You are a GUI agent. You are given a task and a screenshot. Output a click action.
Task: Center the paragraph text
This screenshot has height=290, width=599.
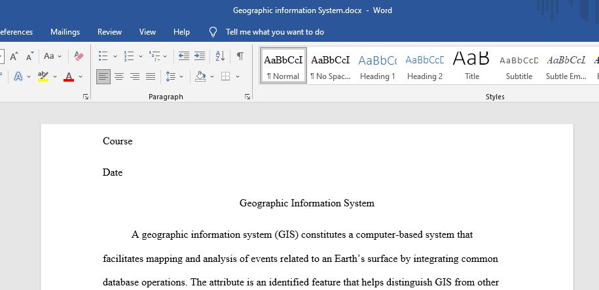(119, 76)
